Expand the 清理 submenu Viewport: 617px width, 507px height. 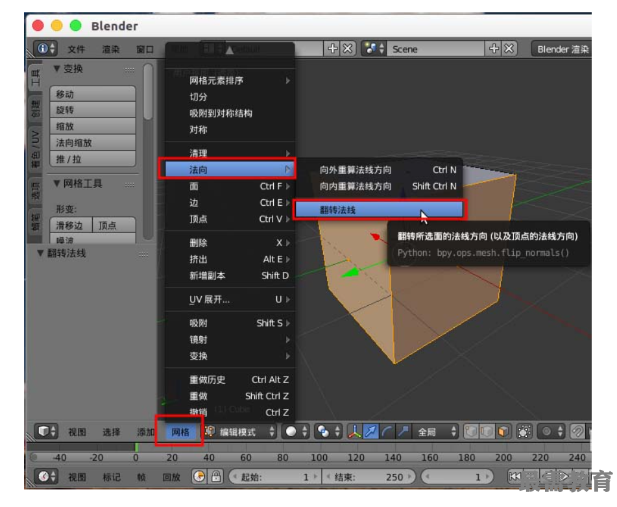click(x=230, y=153)
